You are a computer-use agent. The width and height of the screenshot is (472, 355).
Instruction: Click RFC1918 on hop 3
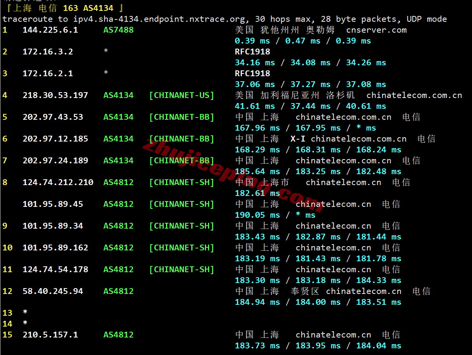tap(252, 73)
